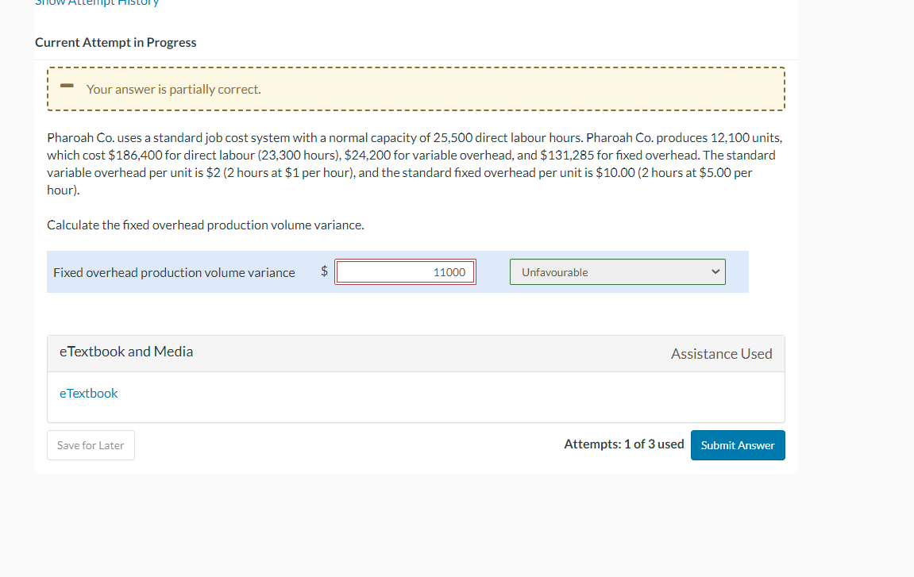The image size is (914, 577).
Task: Click inside the dashed partially correct banner
Action: click(415, 88)
